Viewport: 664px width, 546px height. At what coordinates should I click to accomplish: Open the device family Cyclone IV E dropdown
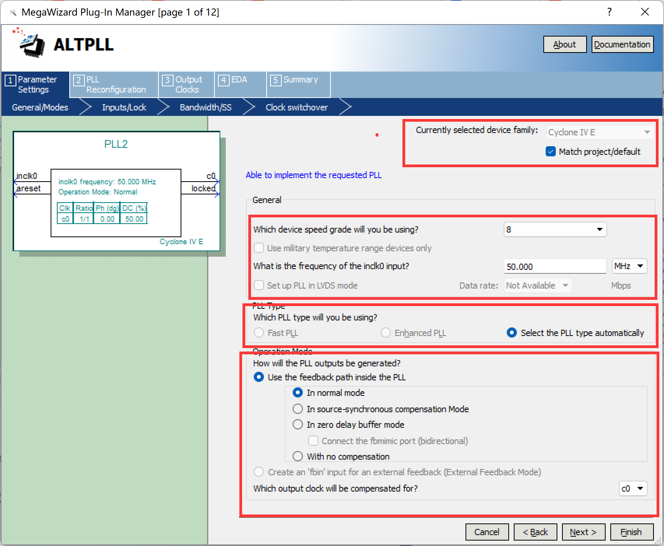[599, 132]
